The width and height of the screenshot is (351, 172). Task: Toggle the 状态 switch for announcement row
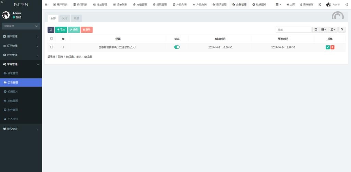[177, 47]
